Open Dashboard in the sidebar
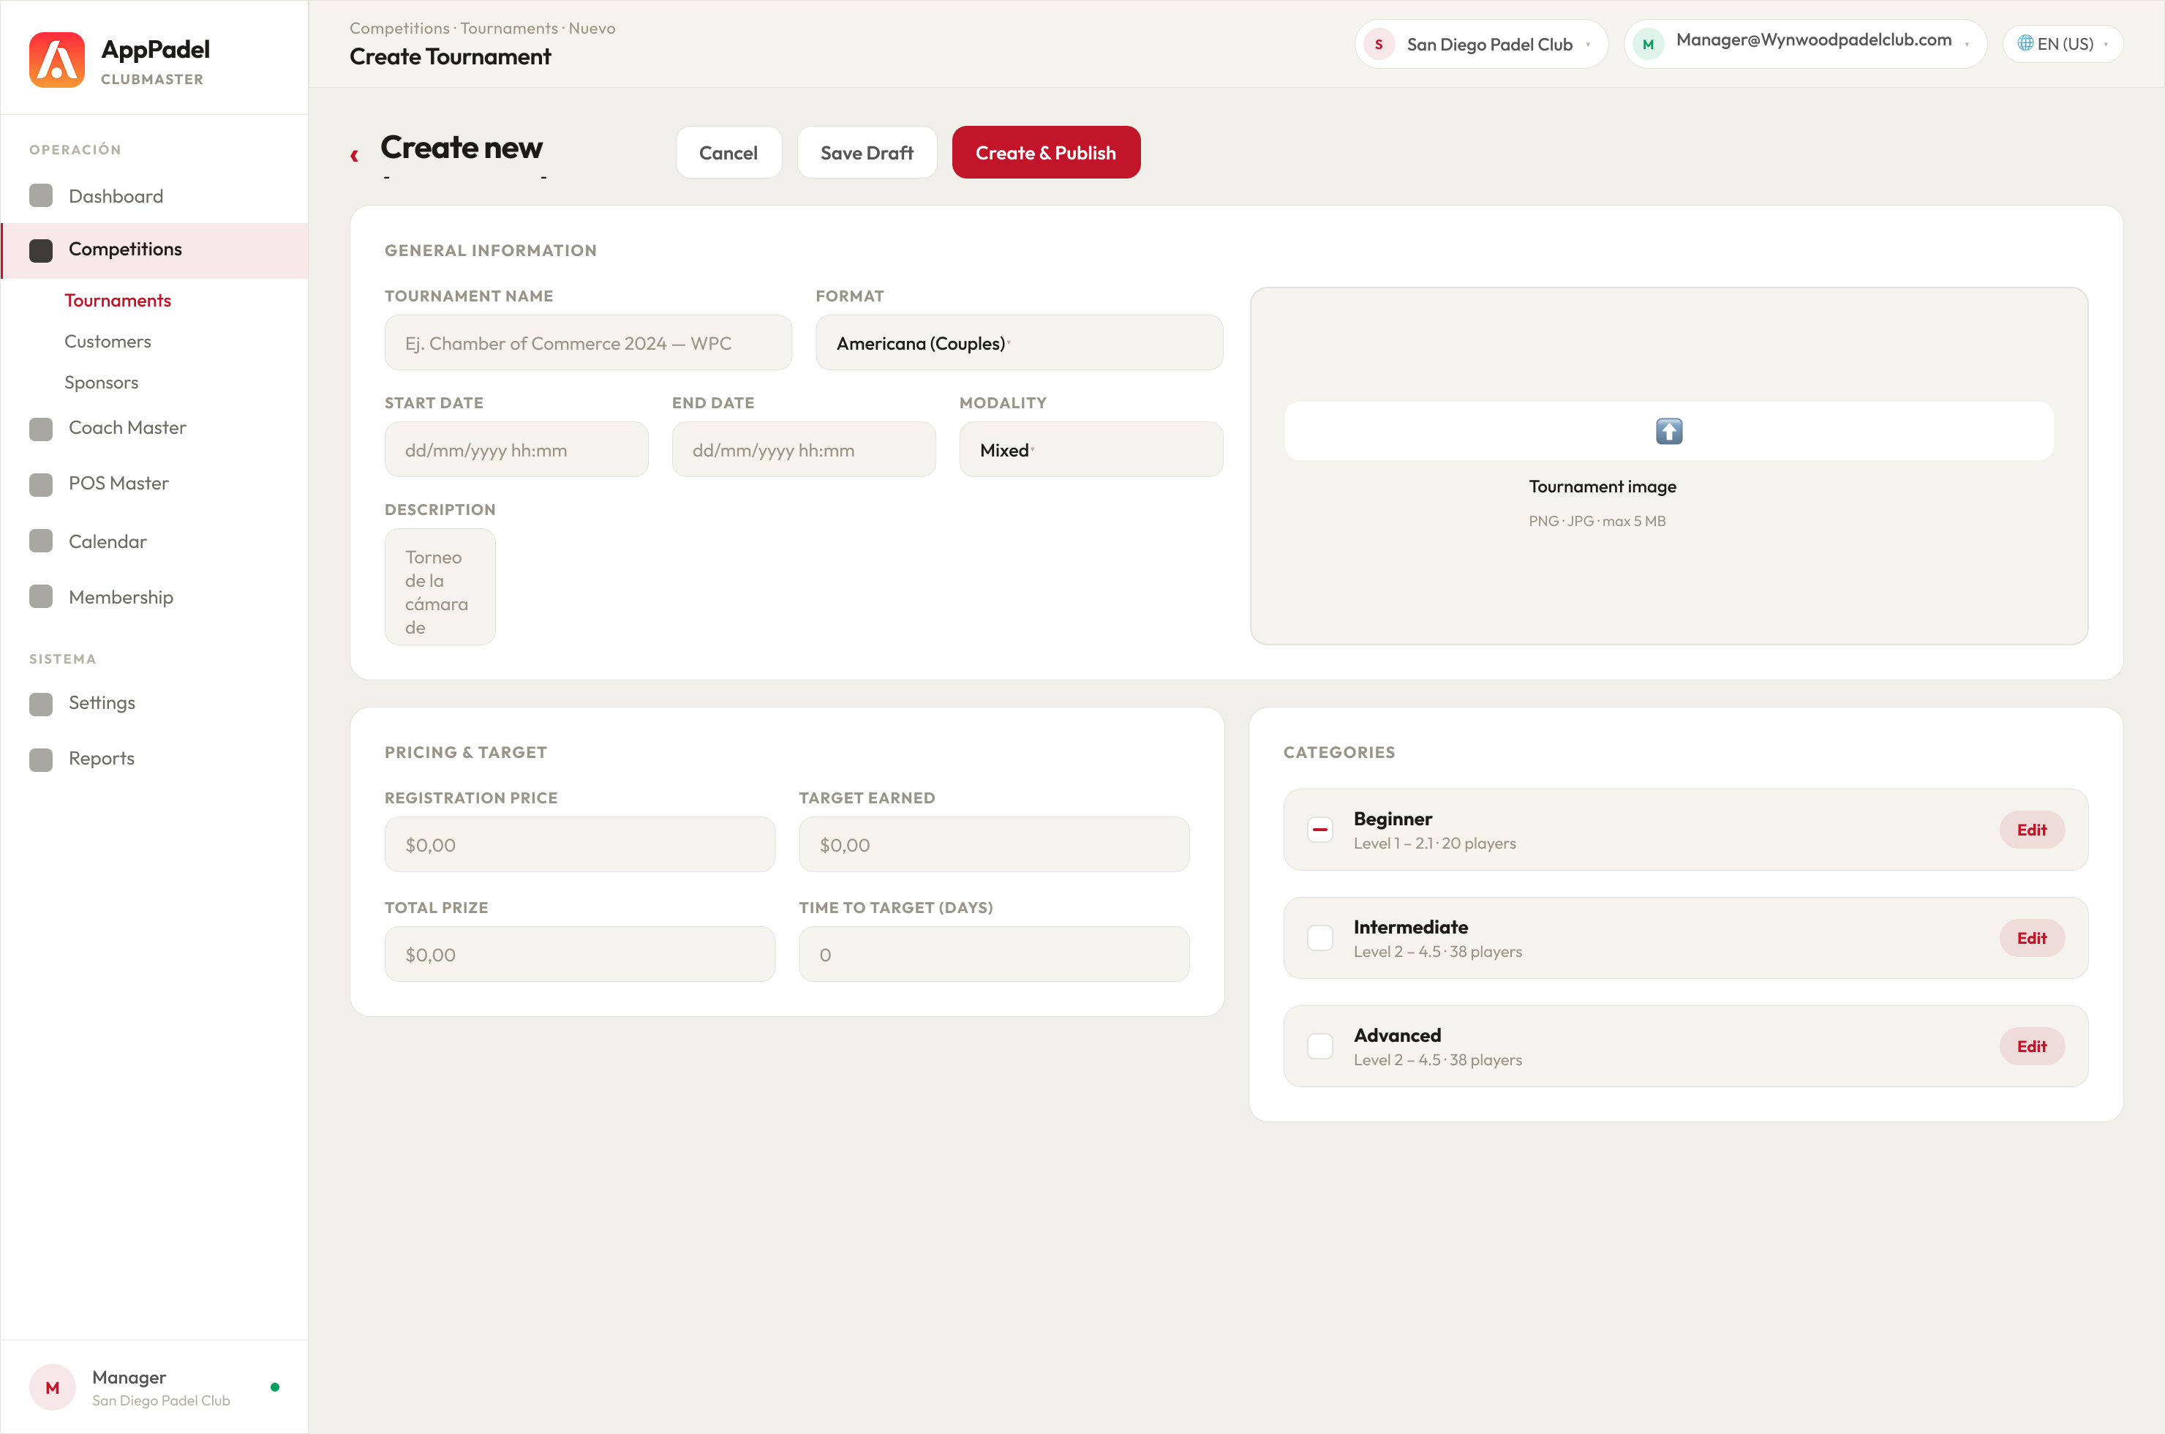2165x1434 pixels. pyautogui.click(x=154, y=196)
